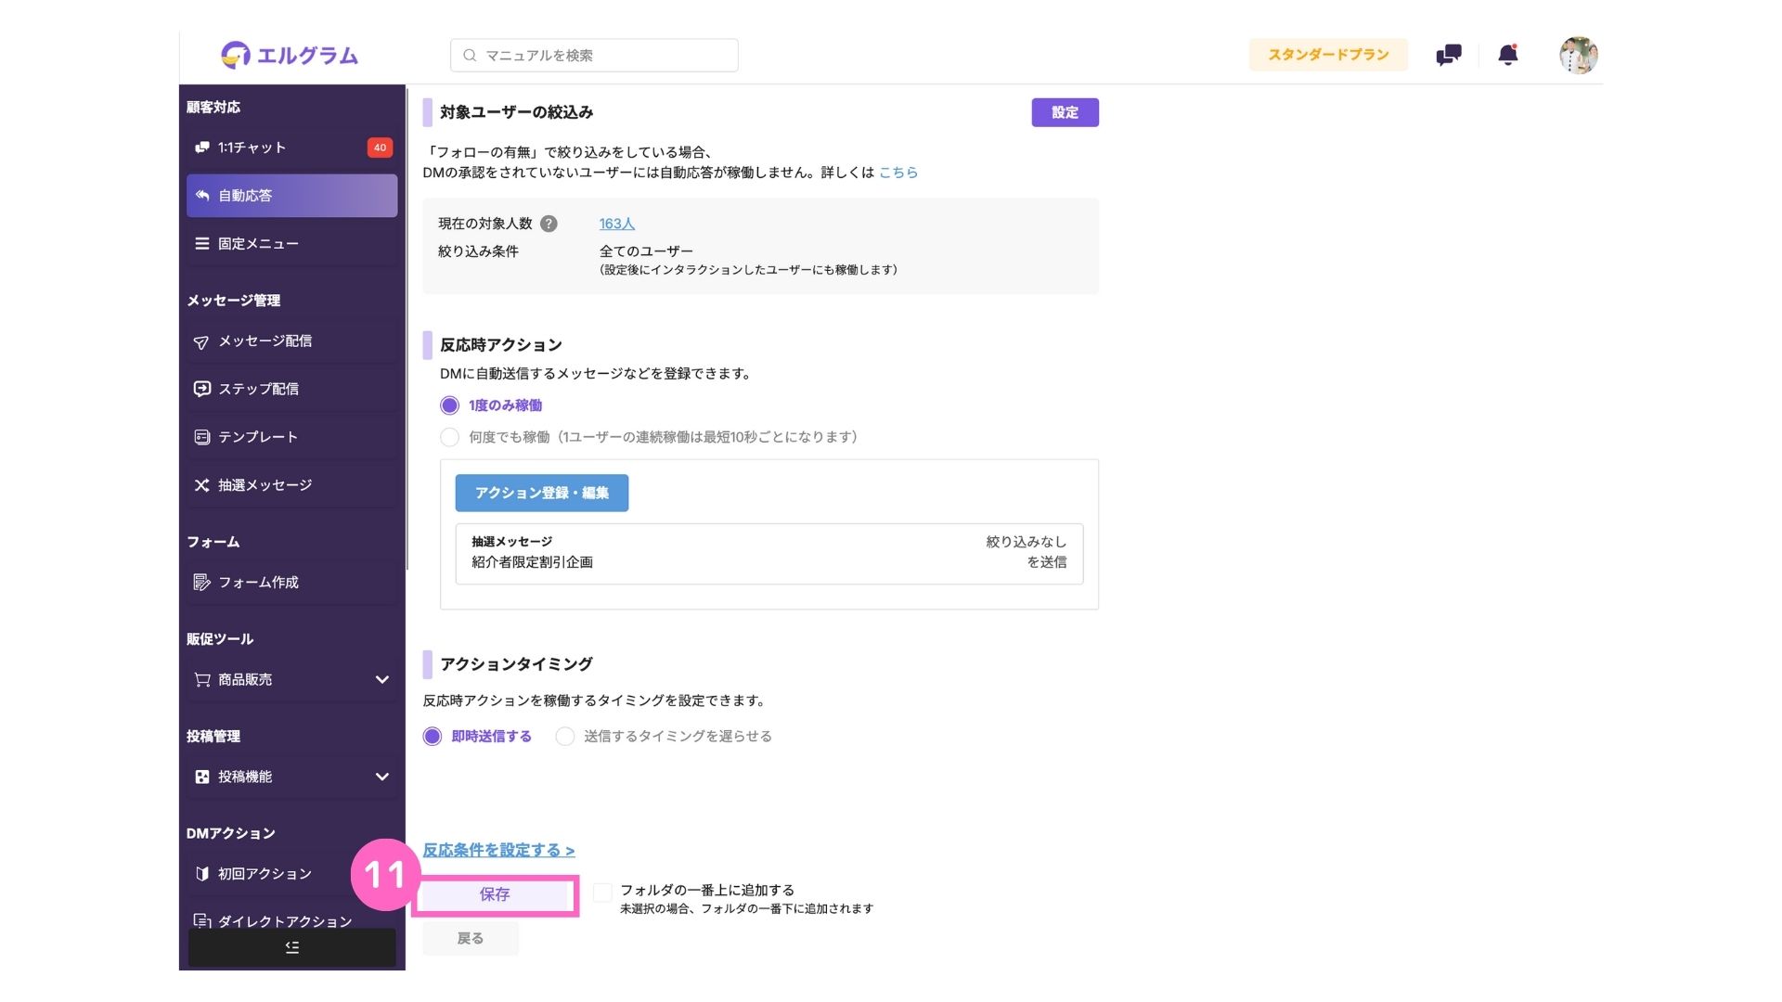Click the 抽選メッセージ shuffle icon
This screenshot has height=1002, width=1782.
201,485
